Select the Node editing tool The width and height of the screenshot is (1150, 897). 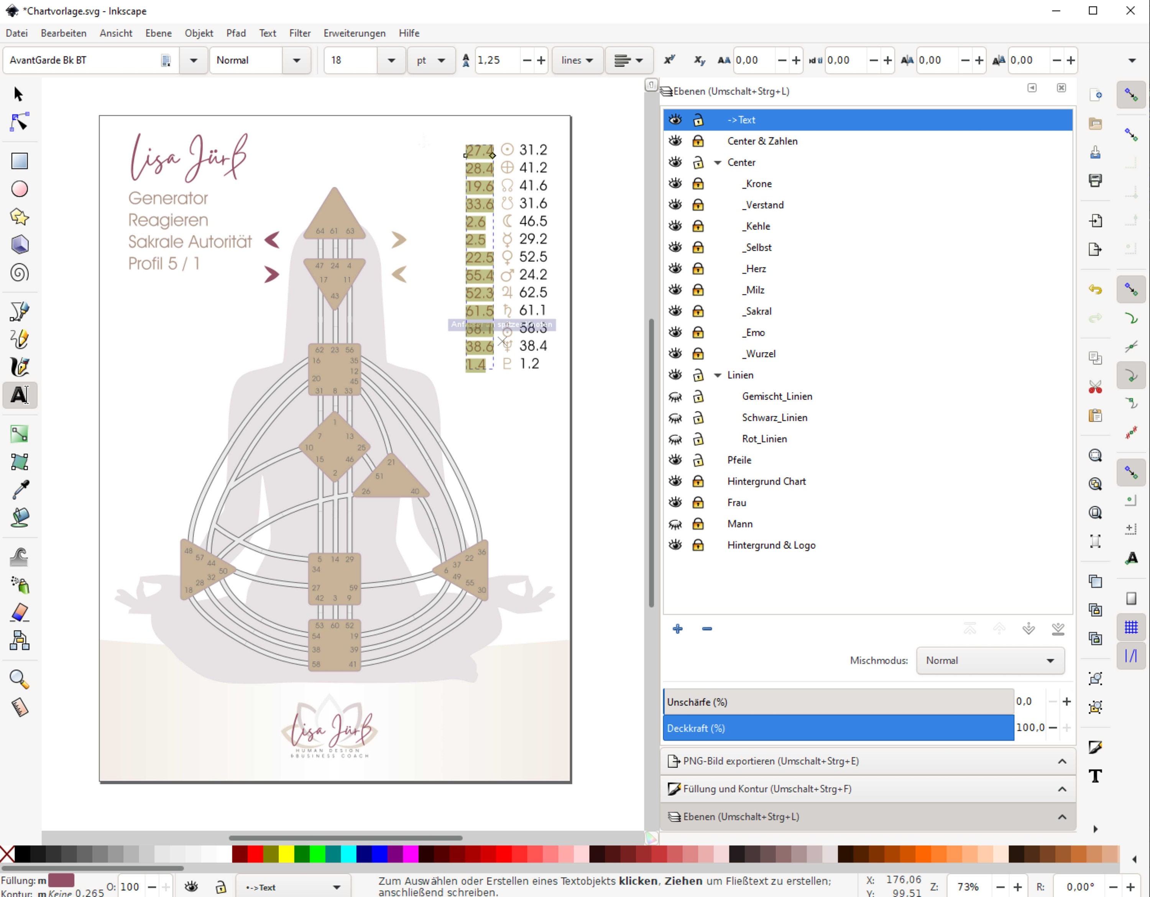[19, 122]
